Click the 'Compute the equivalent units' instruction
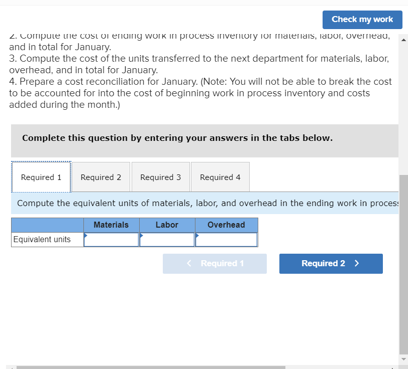Viewport: 408px width, 369px height. click(x=208, y=203)
